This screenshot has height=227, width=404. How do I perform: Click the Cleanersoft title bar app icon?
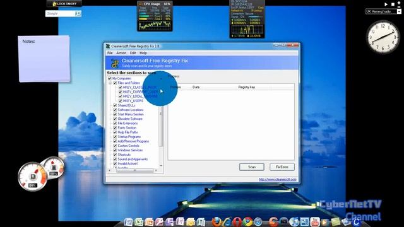point(108,46)
